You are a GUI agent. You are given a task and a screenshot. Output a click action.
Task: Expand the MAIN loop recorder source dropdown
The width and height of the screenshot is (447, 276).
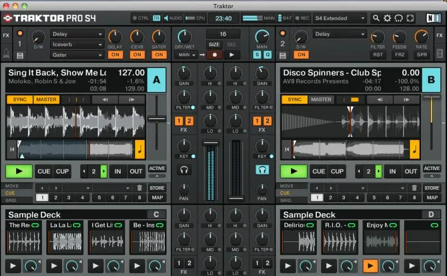(186, 55)
